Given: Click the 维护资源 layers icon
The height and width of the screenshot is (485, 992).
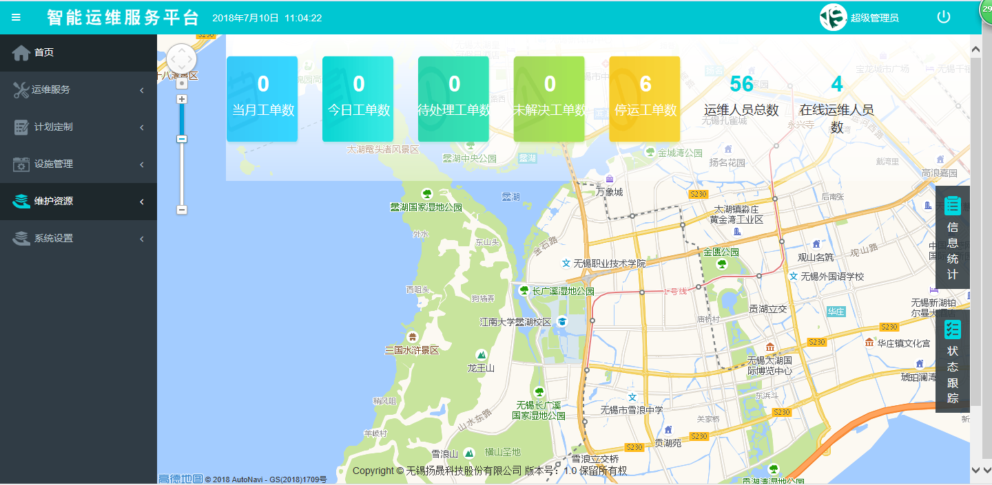Looking at the screenshot, I should tap(22, 201).
